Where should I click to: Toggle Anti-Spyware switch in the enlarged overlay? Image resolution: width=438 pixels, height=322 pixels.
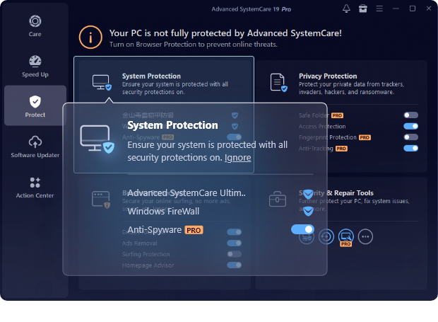pos(302,229)
